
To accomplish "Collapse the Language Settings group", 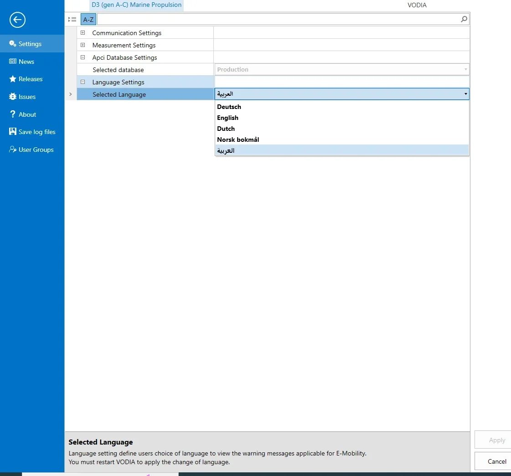I will tap(83, 82).
